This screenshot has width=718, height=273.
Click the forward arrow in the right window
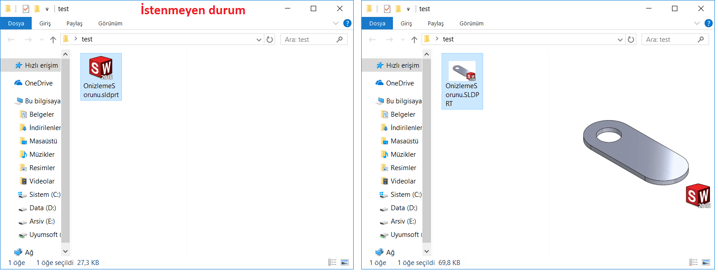click(389, 40)
